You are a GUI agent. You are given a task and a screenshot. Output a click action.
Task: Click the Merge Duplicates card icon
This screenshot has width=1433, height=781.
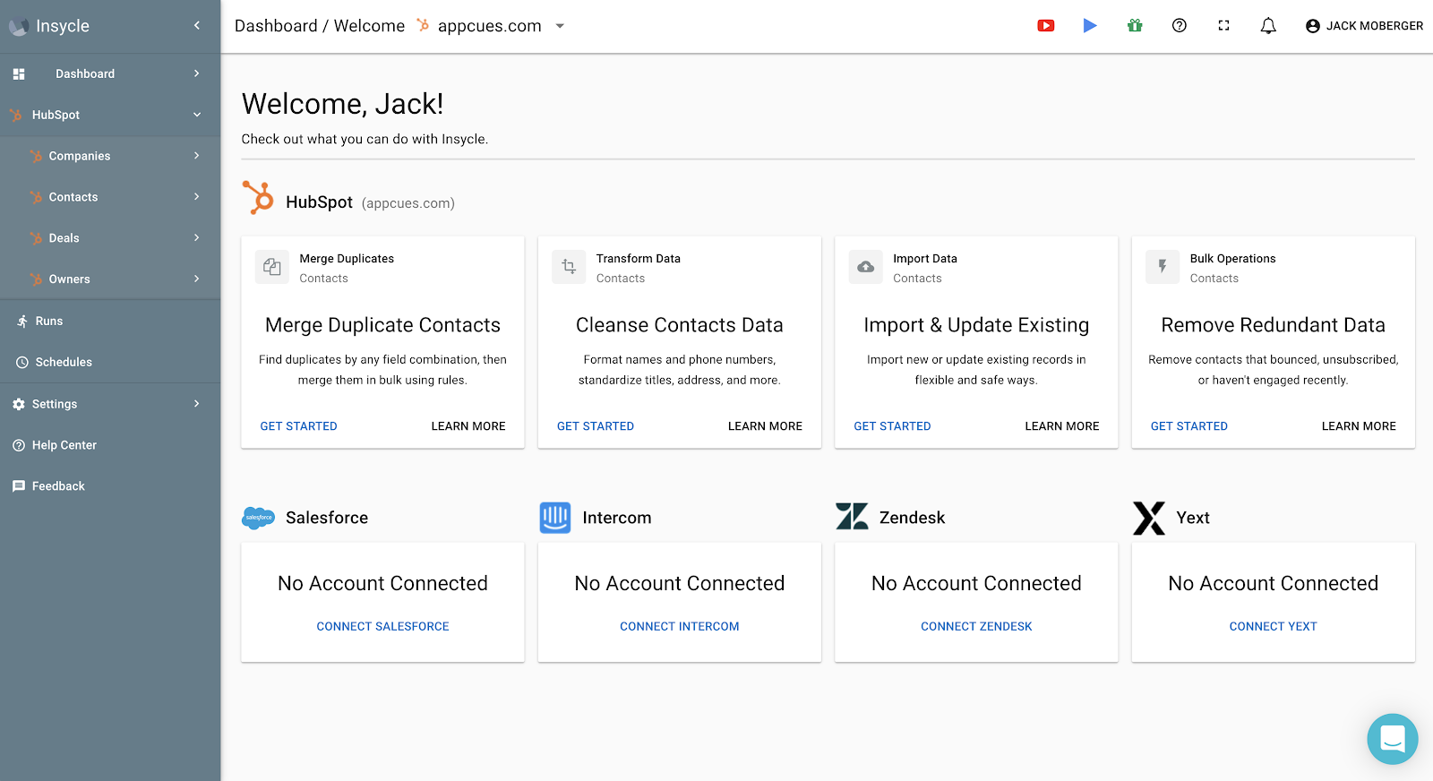coord(272,267)
